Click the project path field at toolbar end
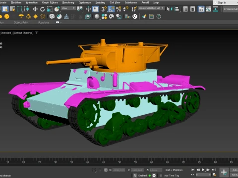The image size is (238, 178). click(x=230, y=9)
